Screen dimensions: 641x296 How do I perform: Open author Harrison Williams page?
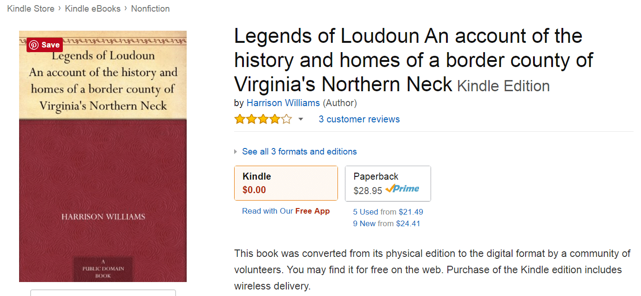(283, 103)
